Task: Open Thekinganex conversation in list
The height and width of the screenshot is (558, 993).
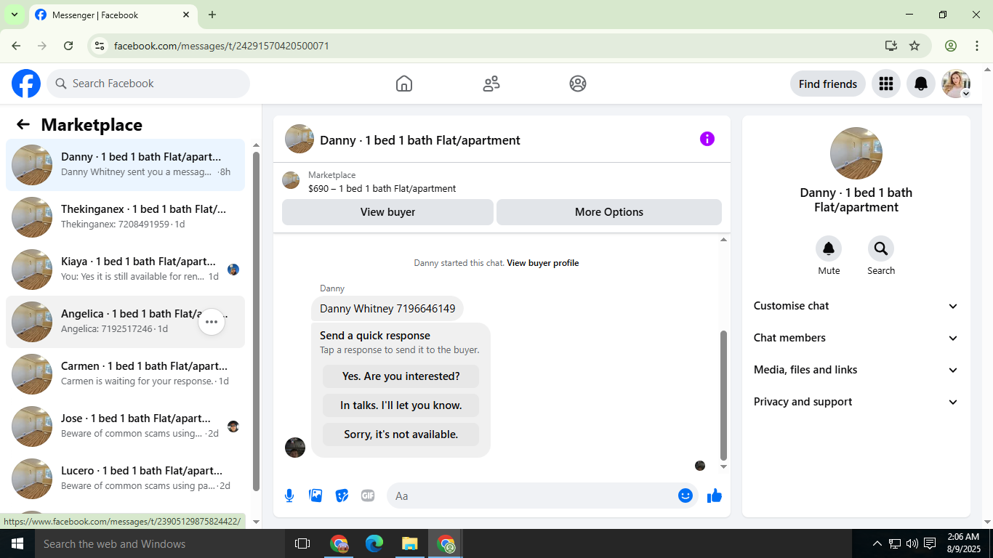Action: (125, 217)
